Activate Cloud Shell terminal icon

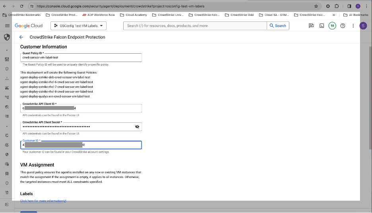tap(322, 25)
